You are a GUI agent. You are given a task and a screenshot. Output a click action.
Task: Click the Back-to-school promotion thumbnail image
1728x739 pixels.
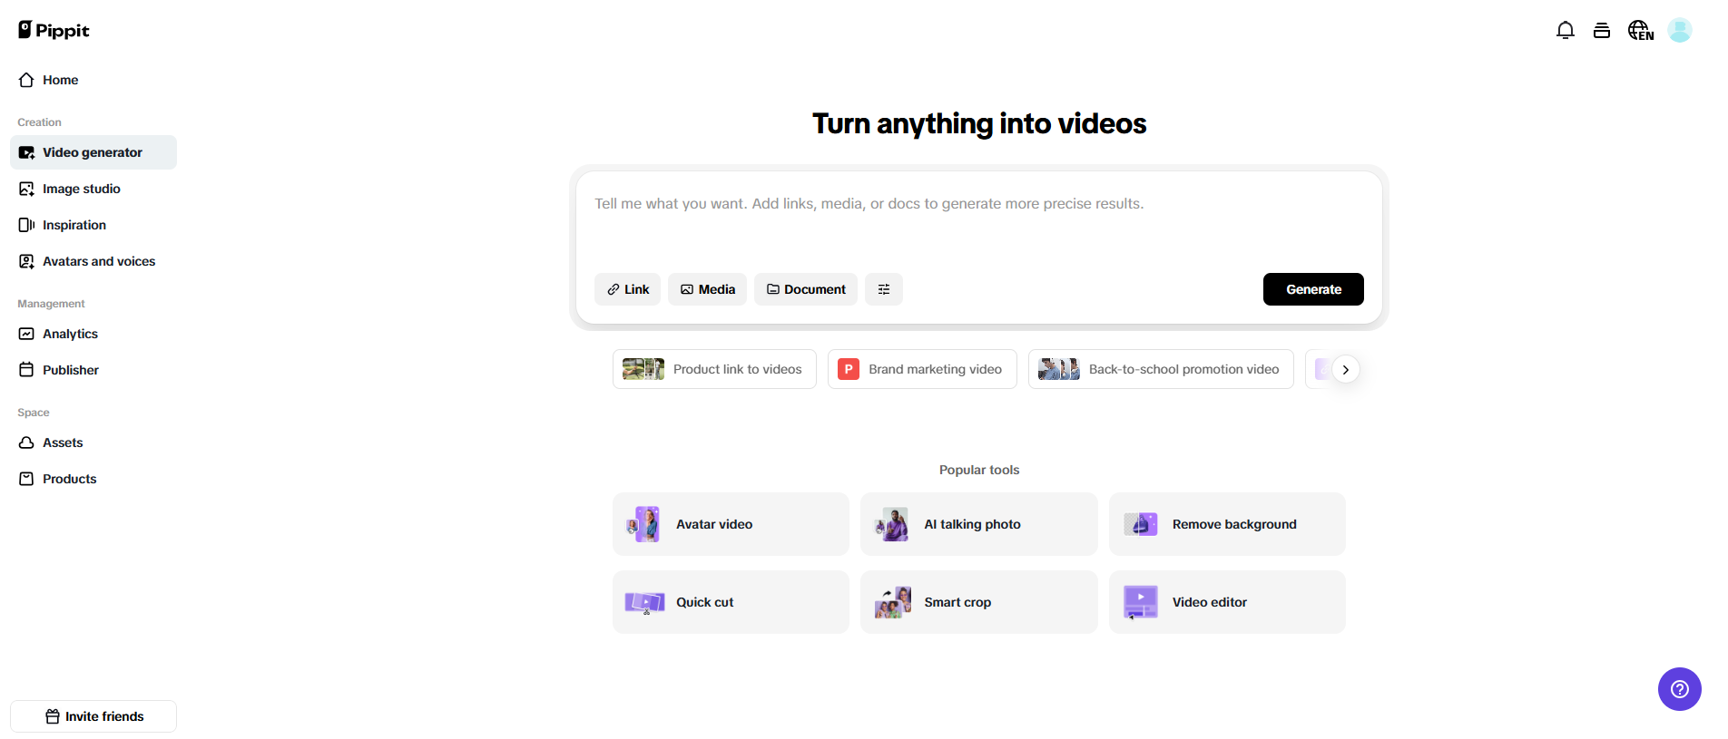click(x=1059, y=369)
